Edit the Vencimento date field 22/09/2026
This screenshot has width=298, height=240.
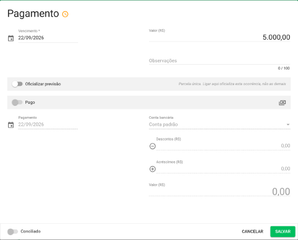(x=48, y=38)
